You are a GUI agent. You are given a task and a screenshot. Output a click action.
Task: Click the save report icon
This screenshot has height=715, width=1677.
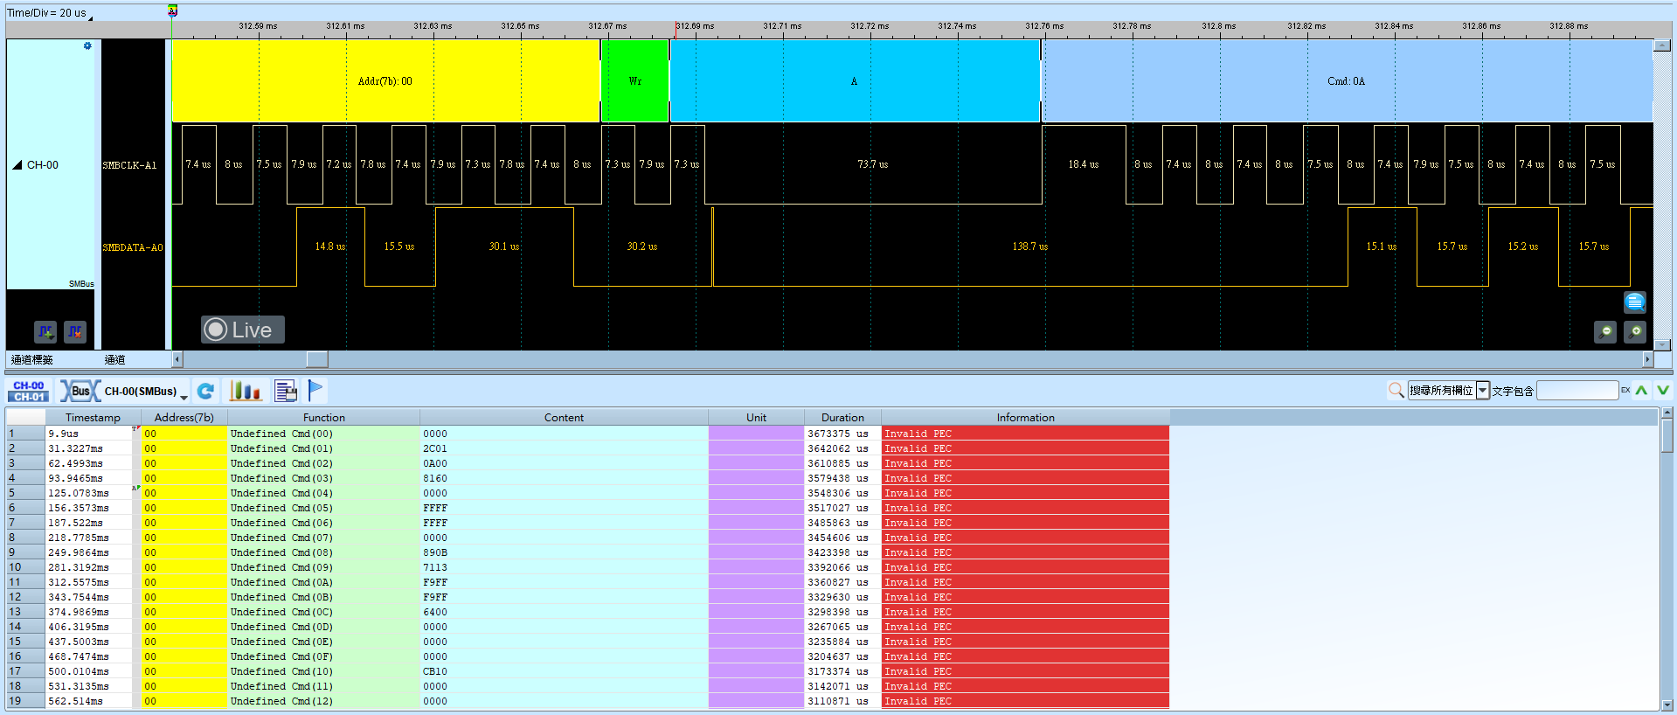point(286,391)
